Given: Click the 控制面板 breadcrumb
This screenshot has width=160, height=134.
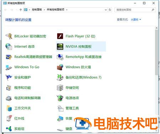Looking at the screenshot, I should pyautogui.click(x=37, y=10).
